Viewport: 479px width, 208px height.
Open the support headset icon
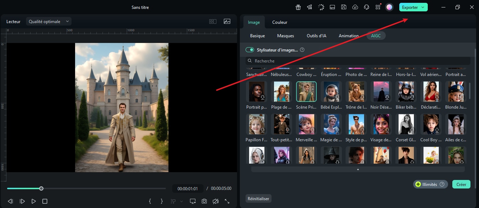pyautogui.click(x=367, y=7)
